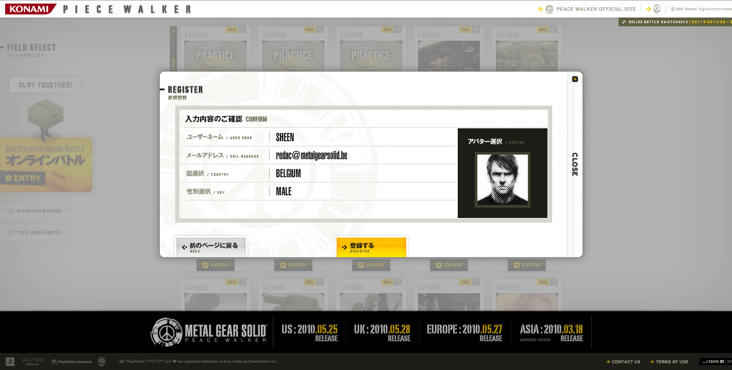Click the country value BELGIUM
Image resolution: width=732 pixels, height=370 pixels.
(x=288, y=173)
